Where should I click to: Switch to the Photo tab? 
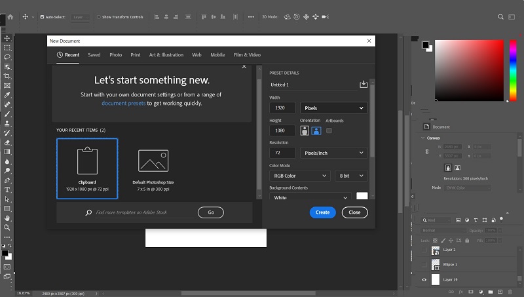click(116, 55)
